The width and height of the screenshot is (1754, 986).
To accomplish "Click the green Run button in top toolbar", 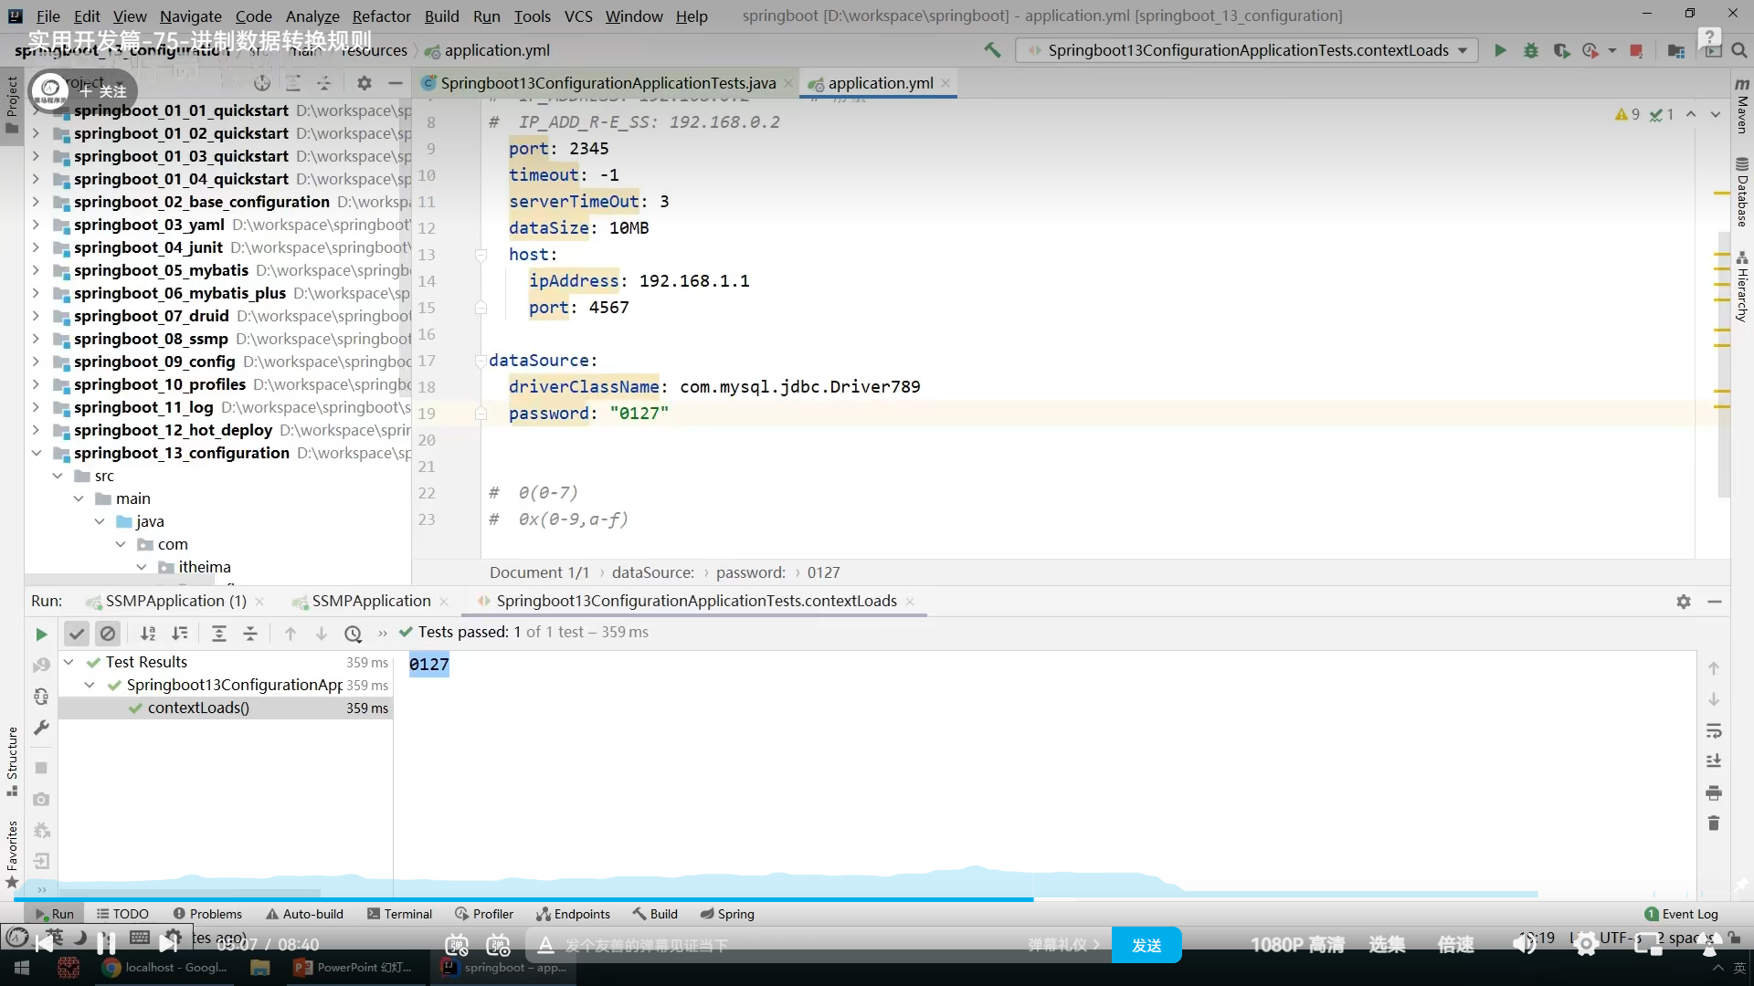I will pyautogui.click(x=1500, y=50).
